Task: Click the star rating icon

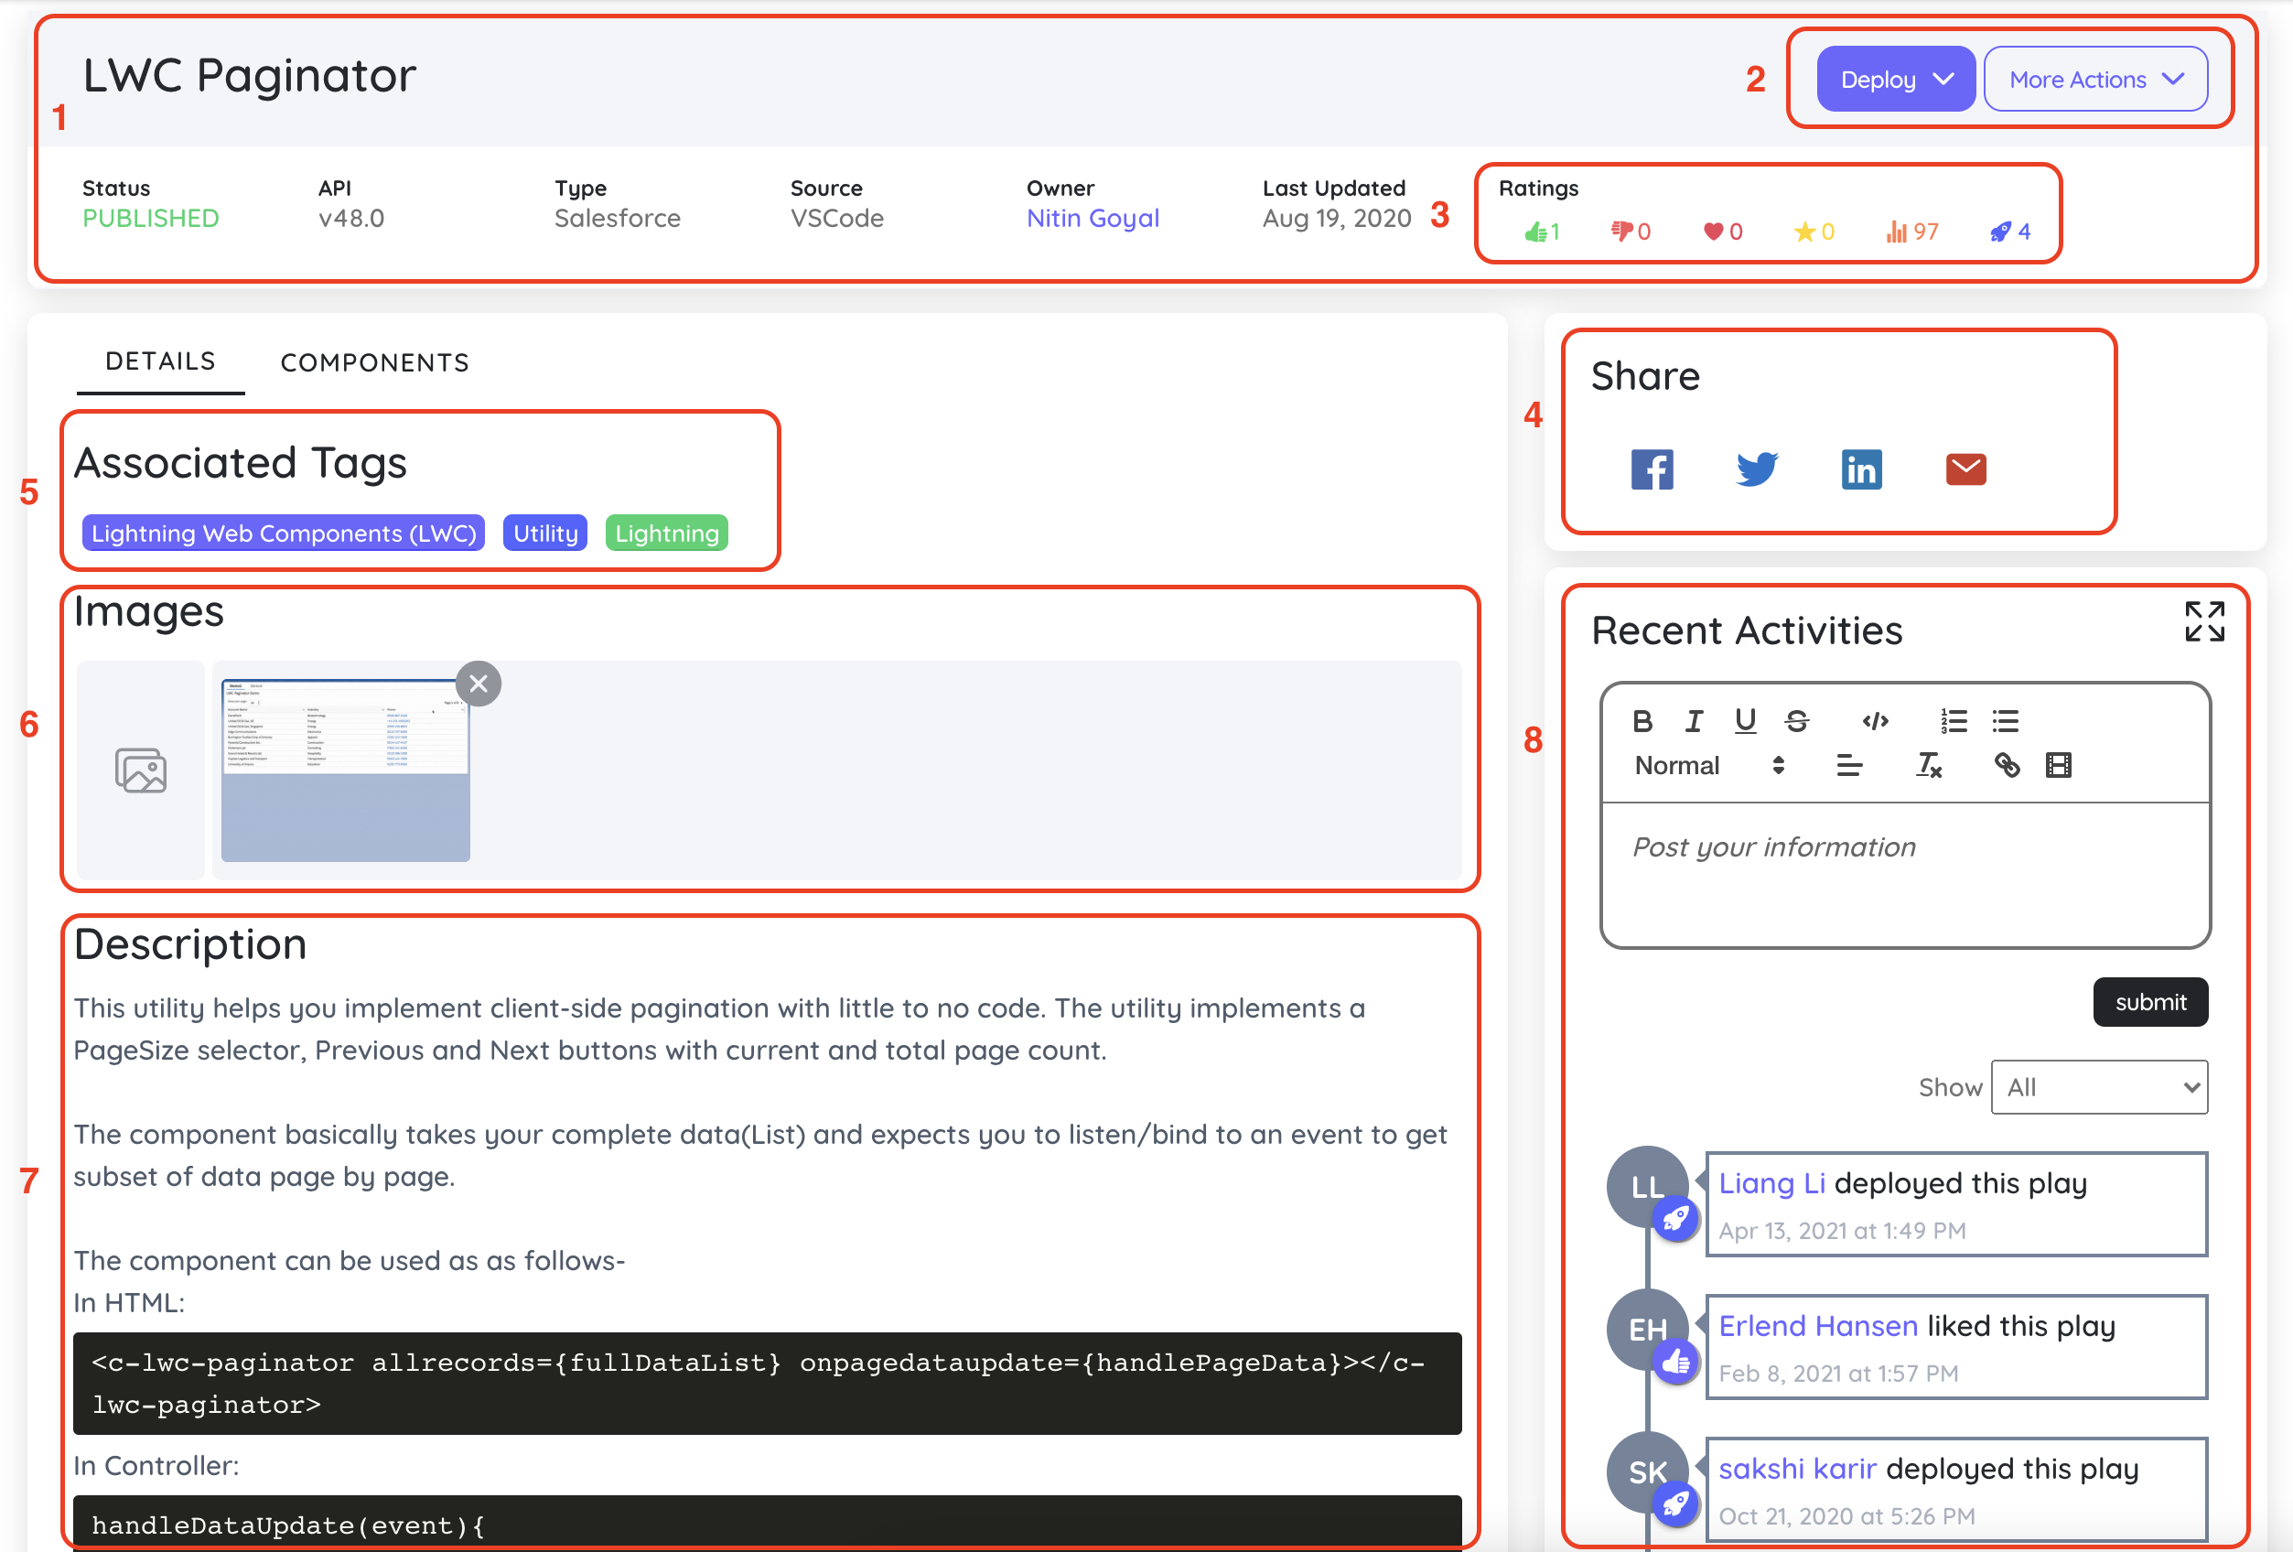Action: coord(1804,232)
